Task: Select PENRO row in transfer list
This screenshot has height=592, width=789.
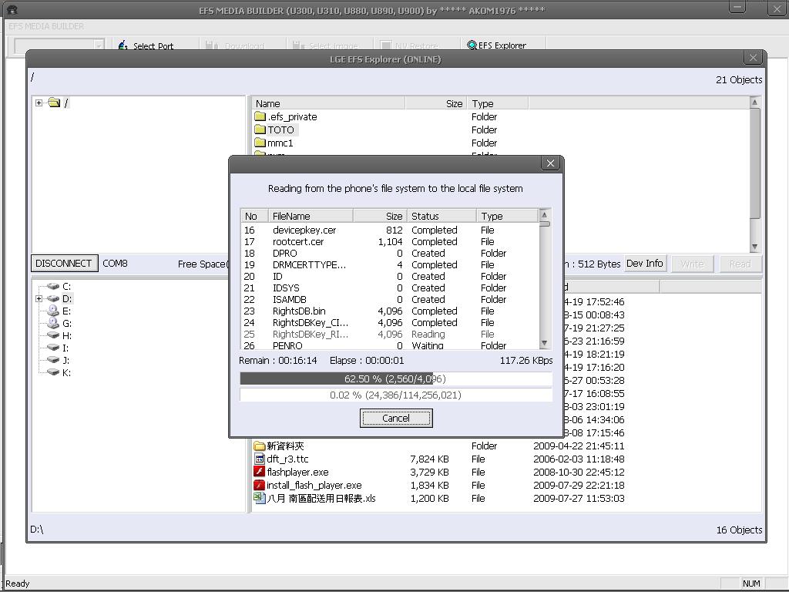Action: coord(389,345)
